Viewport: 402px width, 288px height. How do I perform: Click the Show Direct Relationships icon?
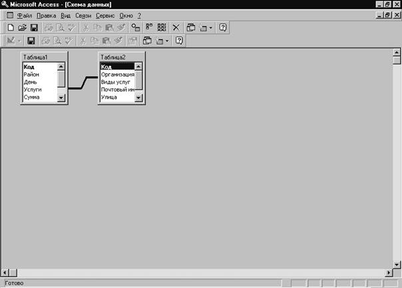(149, 27)
